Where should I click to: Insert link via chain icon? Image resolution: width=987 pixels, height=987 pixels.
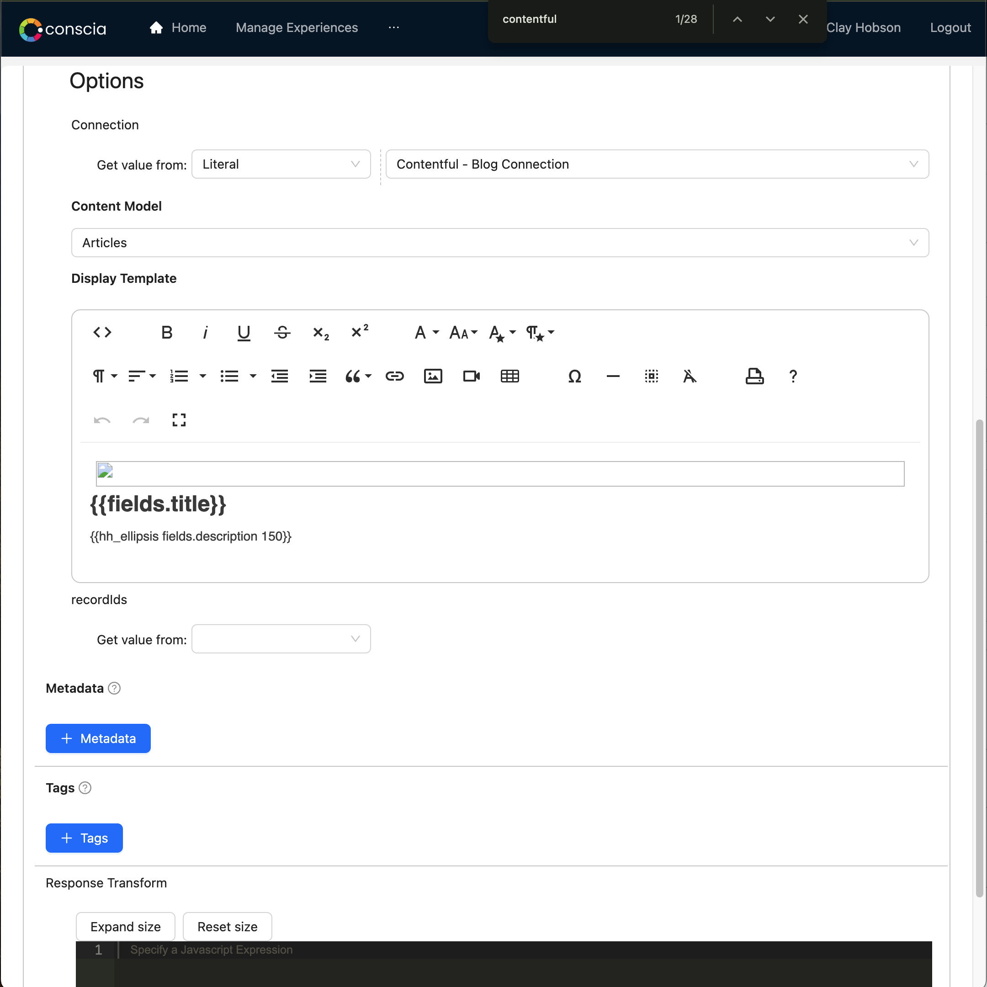[394, 377]
